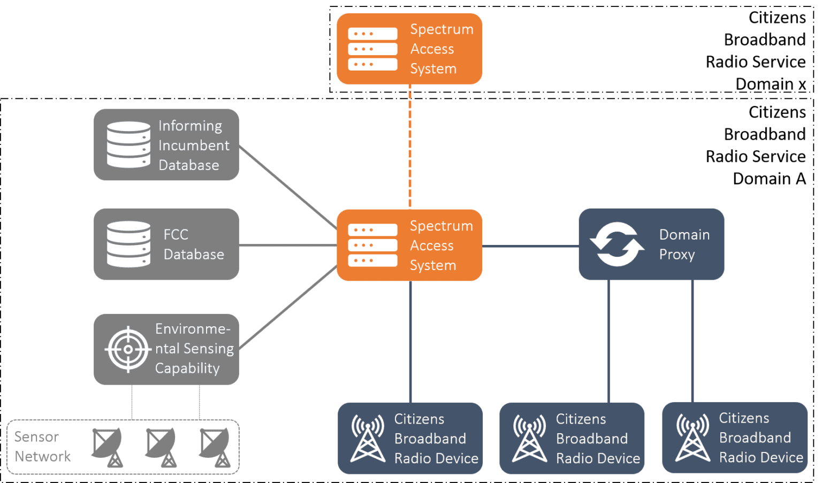Select the Environmental Sensing Capability text
822x483 pixels.
coord(194,349)
